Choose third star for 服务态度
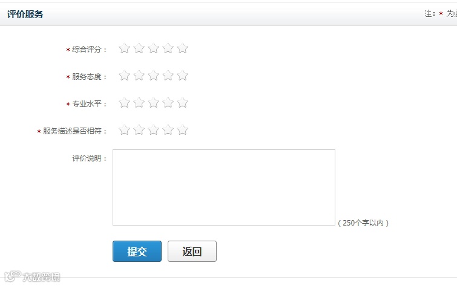Image resolution: width=457 pixels, height=286 pixels. click(x=153, y=76)
